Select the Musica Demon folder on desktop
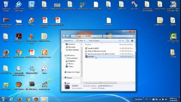The image size is (181, 102). coord(160,6)
